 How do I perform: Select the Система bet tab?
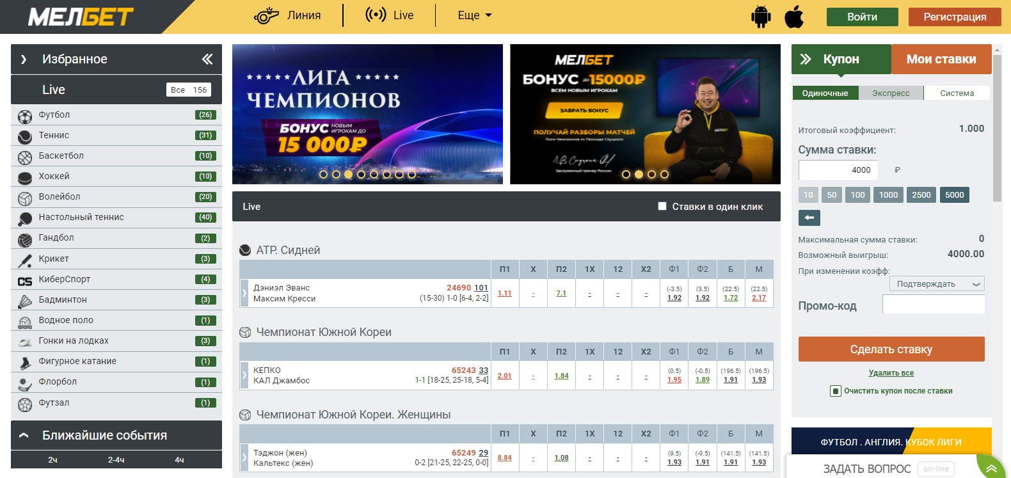coord(957,93)
